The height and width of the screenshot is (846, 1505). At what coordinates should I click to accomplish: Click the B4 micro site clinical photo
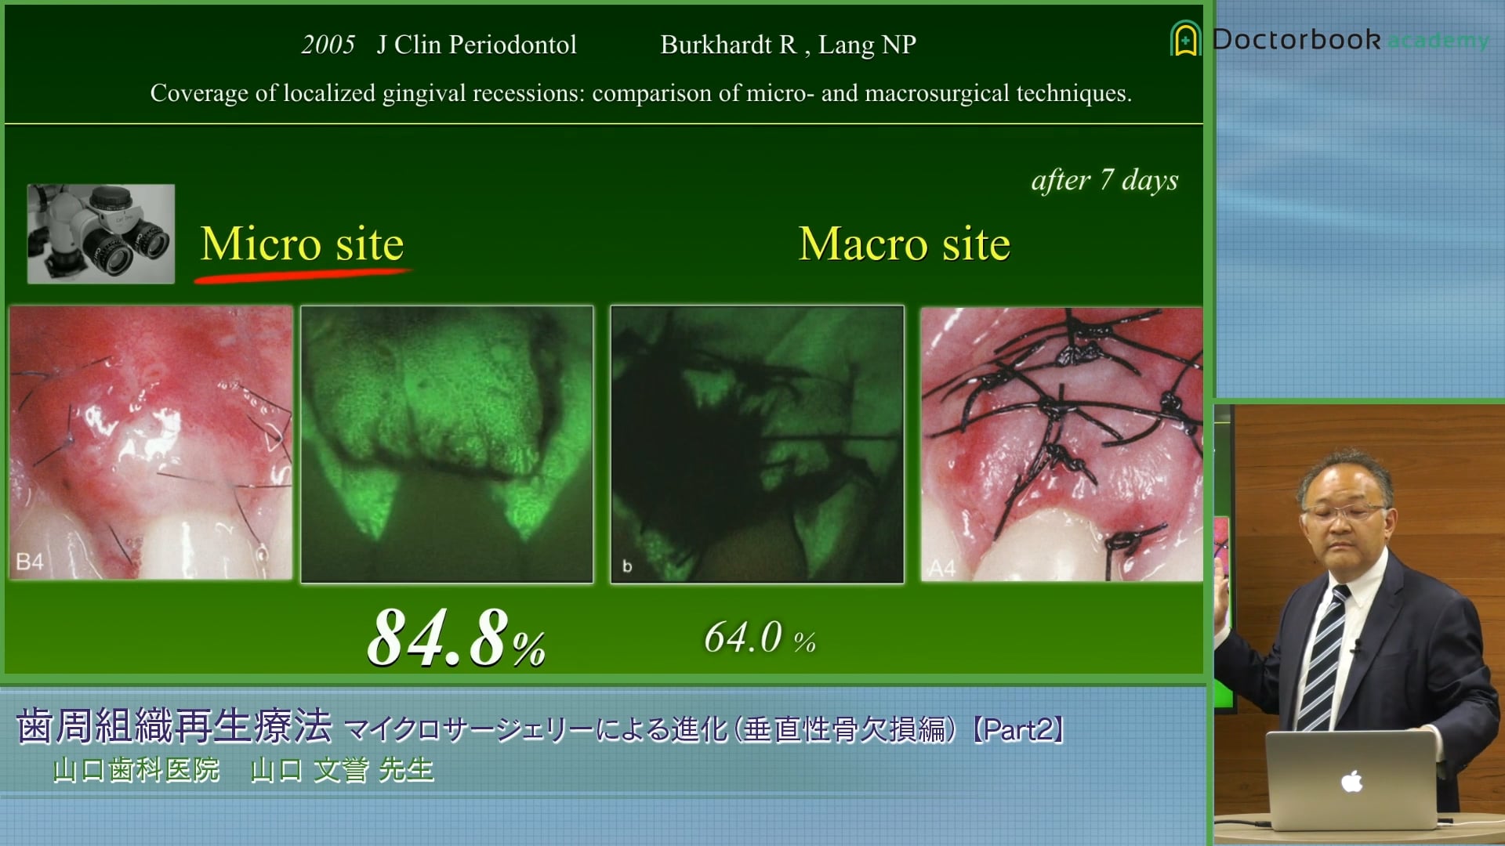pyautogui.click(x=150, y=443)
